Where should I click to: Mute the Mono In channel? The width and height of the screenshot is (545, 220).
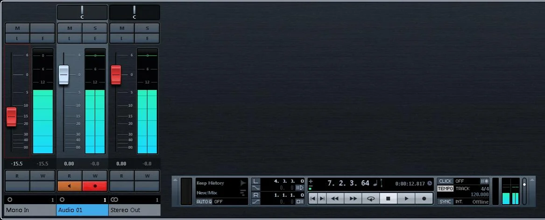point(17,28)
